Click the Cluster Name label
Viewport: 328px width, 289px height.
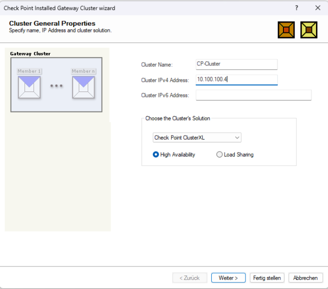(157, 64)
